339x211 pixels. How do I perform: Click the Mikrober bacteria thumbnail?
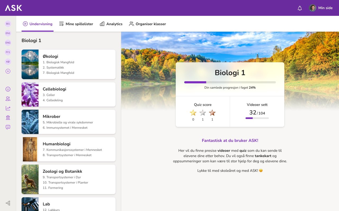pyautogui.click(x=30, y=122)
